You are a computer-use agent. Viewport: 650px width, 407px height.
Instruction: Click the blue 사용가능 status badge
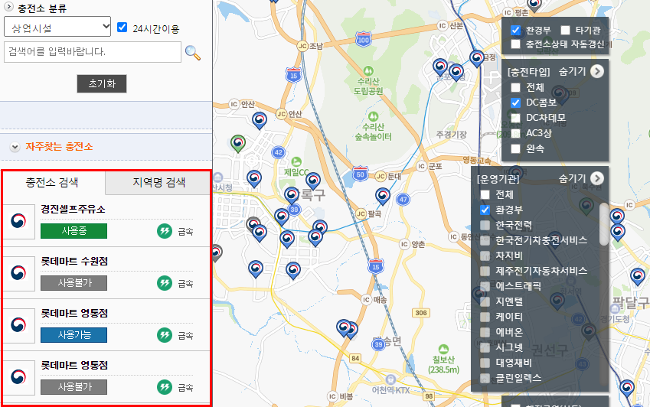[x=73, y=335]
